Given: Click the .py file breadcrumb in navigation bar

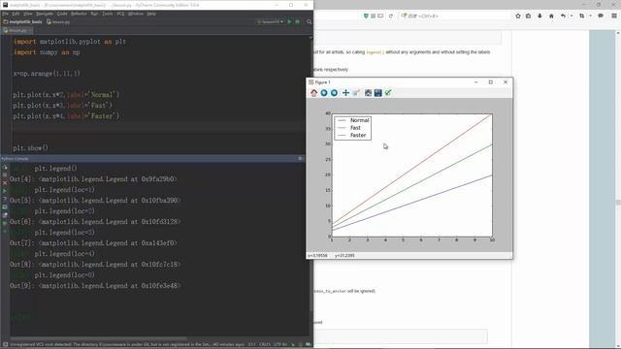Looking at the screenshot, I should [58, 21].
